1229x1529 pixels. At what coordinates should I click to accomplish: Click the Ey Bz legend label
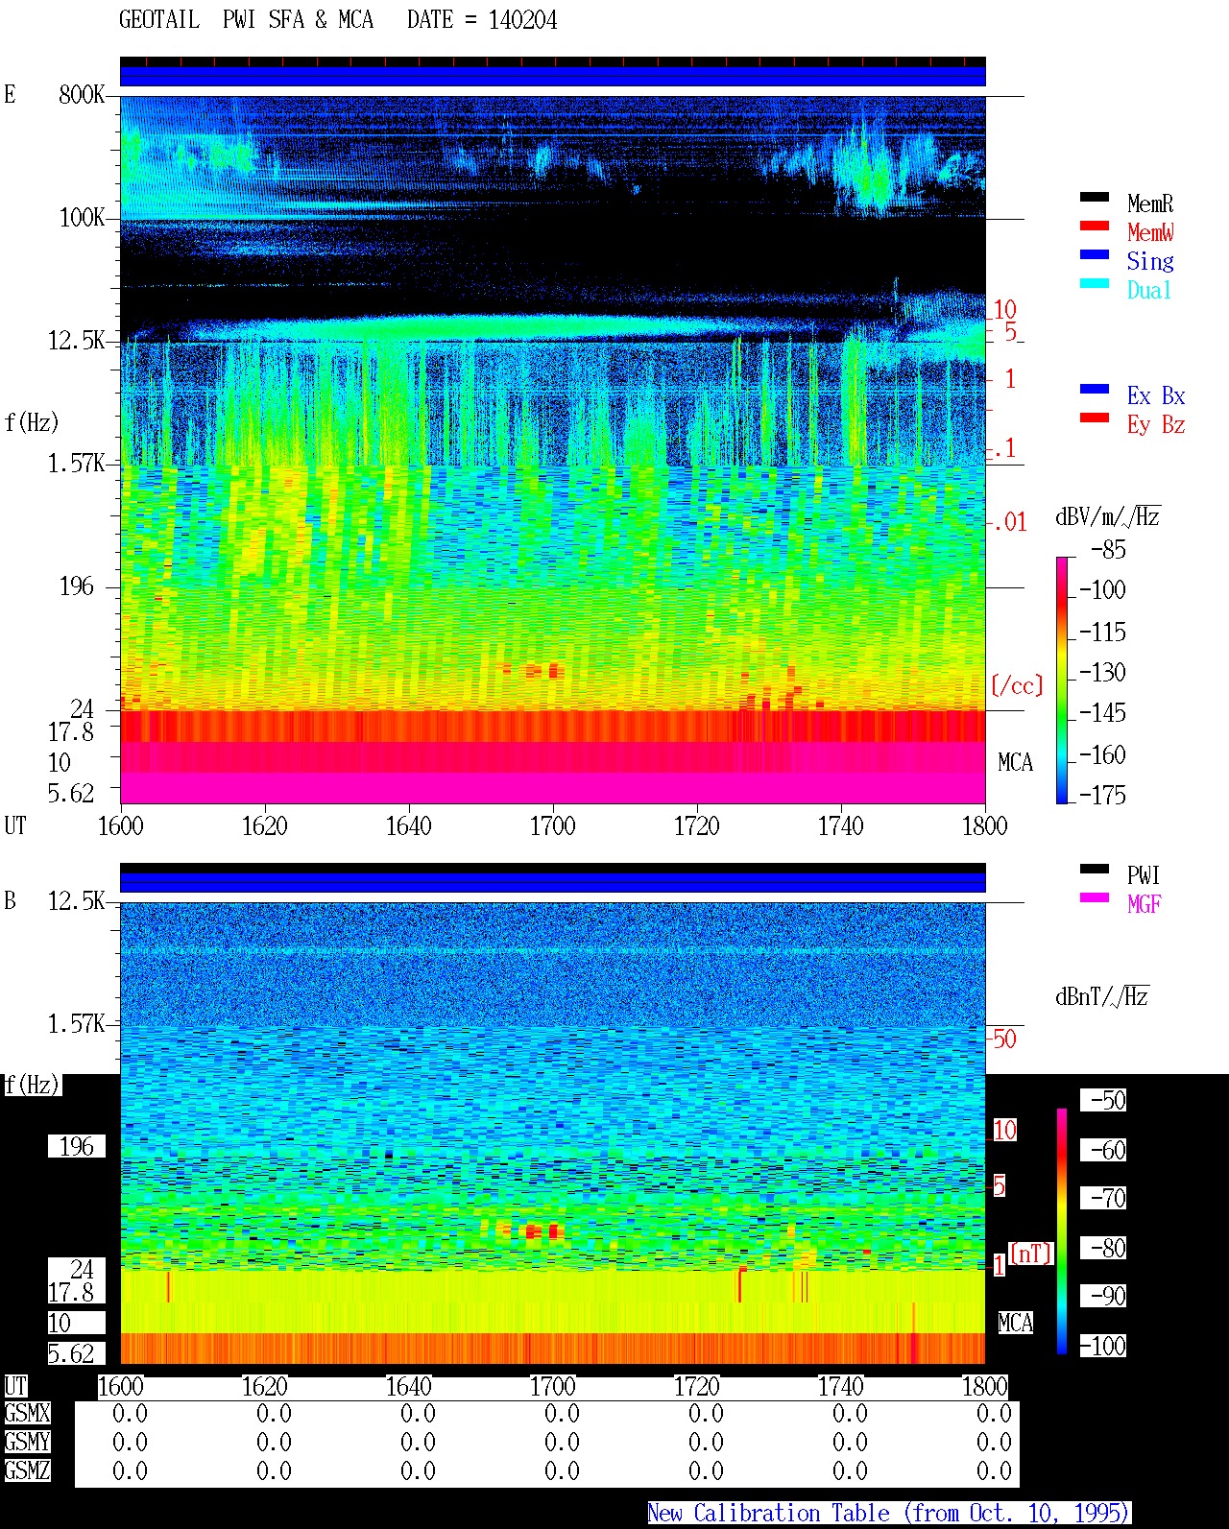click(1156, 425)
